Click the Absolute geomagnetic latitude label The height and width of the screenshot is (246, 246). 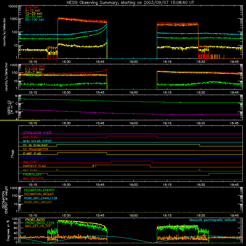pos(212,220)
